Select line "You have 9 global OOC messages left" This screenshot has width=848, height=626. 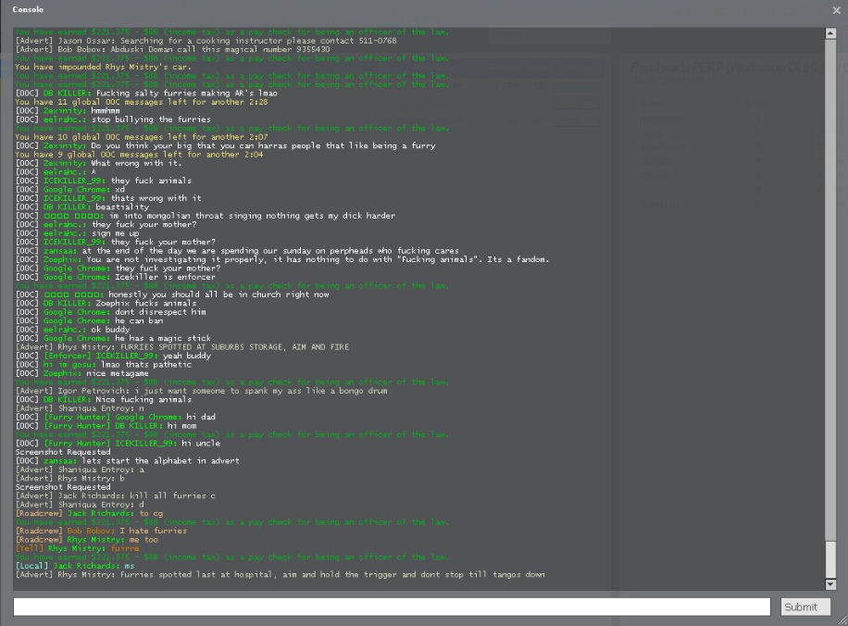click(x=139, y=155)
